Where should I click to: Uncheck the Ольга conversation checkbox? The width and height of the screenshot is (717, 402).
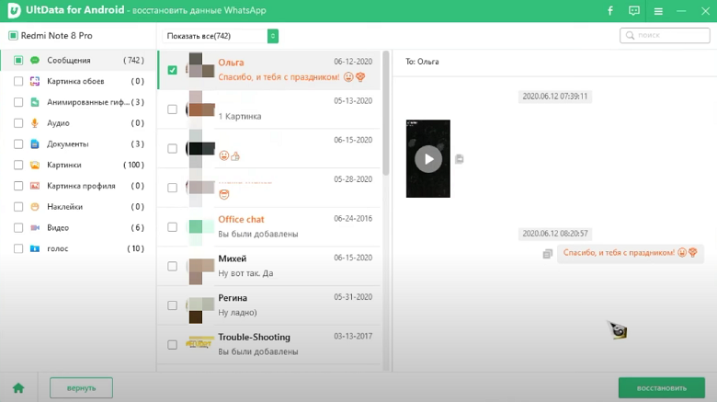tap(173, 70)
